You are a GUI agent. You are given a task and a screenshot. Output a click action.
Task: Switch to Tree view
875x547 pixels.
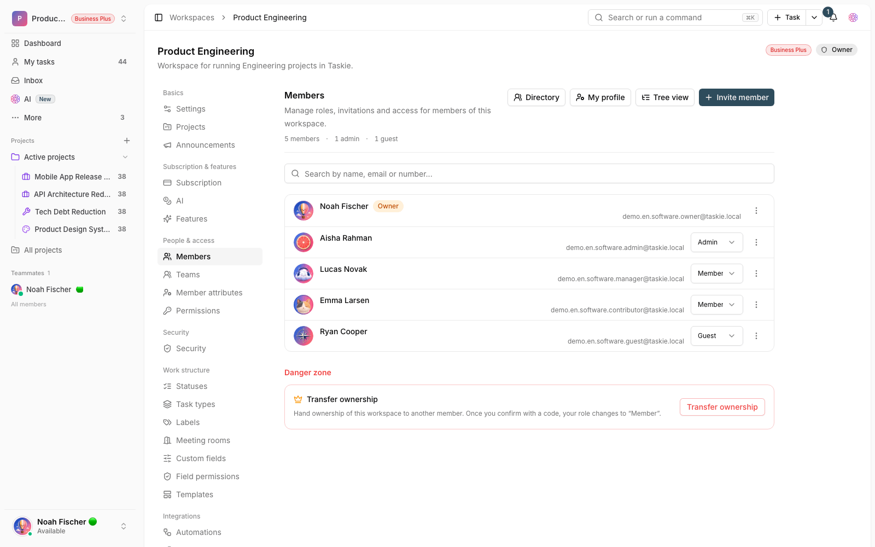[x=664, y=97]
